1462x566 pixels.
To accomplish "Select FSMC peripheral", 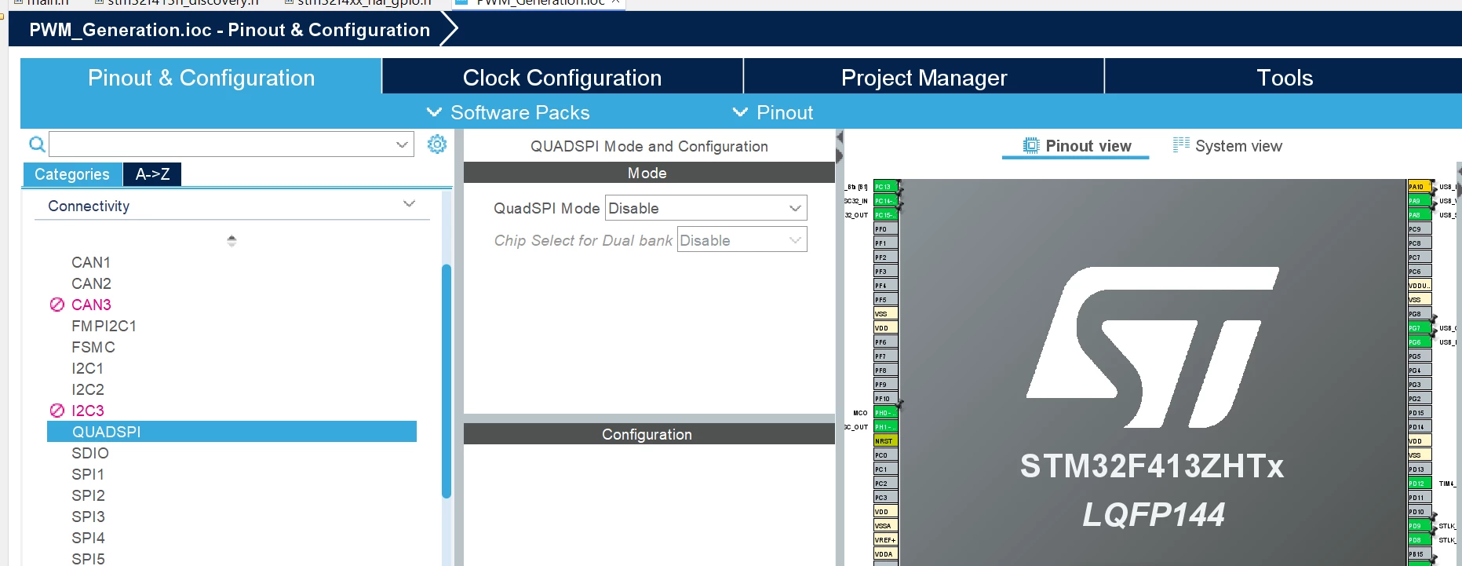I will 93,347.
